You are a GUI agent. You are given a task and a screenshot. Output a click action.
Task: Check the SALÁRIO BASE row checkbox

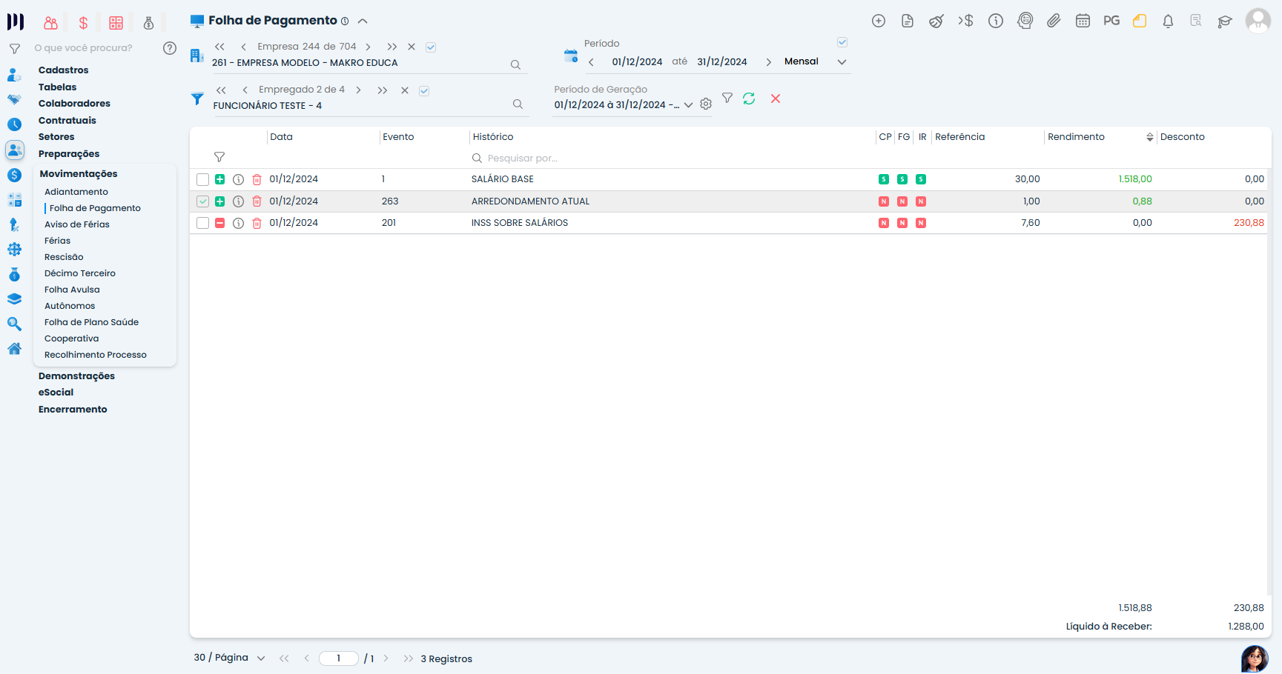pos(202,179)
